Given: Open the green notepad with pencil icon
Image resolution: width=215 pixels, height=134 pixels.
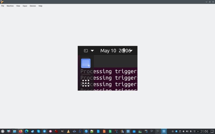Looking at the screenshot, I should tap(92, 131).
